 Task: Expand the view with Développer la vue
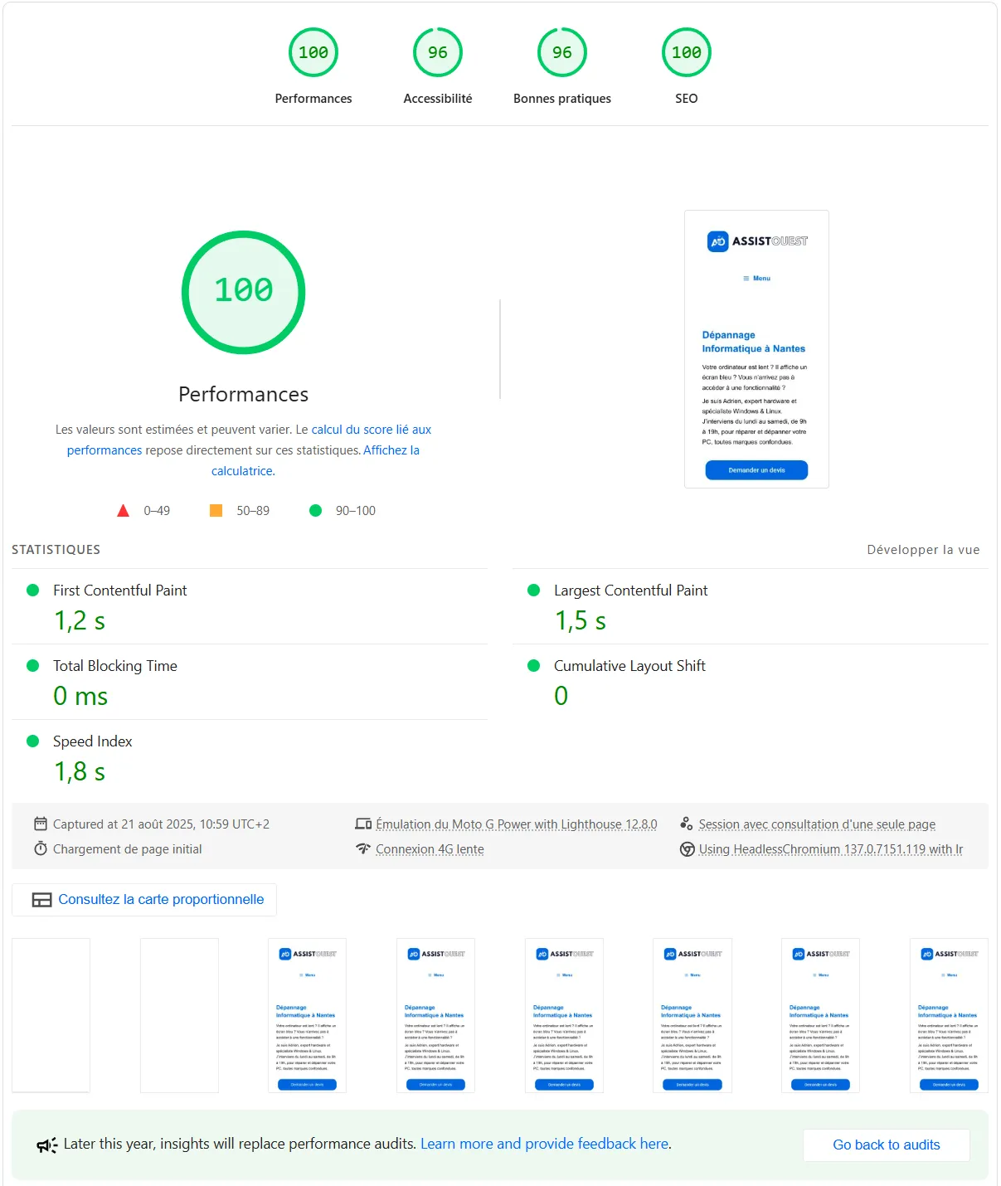pyautogui.click(x=922, y=550)
